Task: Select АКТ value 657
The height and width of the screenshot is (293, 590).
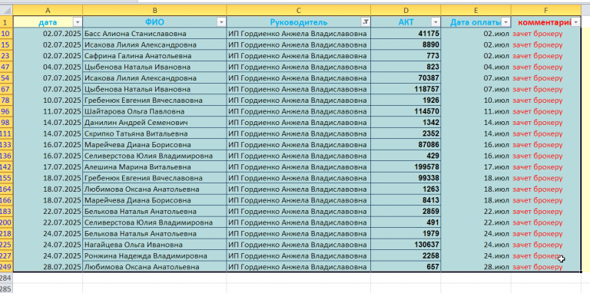Action: click(406, 267)
